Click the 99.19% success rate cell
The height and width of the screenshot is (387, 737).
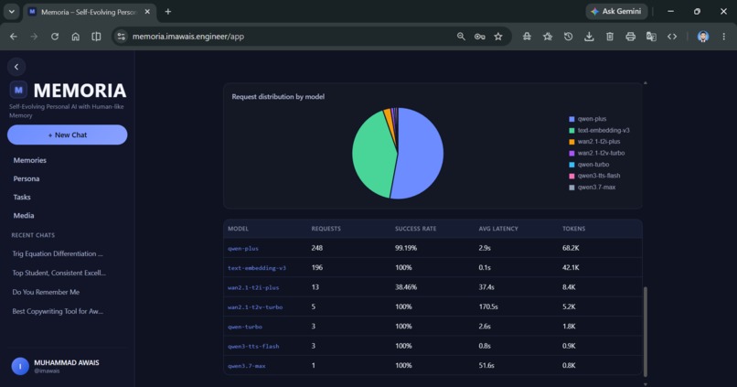tap(406, 248)
